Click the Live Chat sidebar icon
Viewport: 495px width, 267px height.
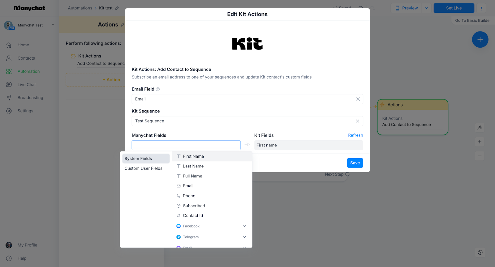coord(9,85)
